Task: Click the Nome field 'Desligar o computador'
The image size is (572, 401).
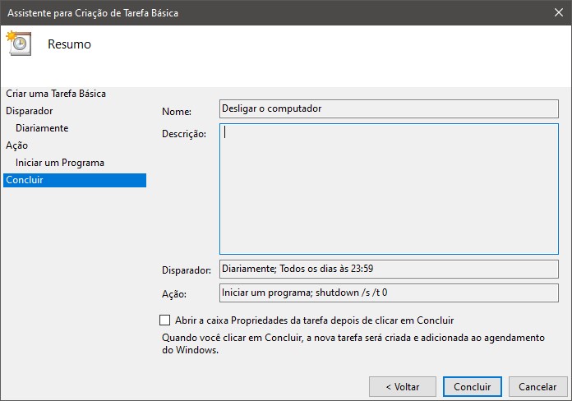Action: (x=389, y=108)
